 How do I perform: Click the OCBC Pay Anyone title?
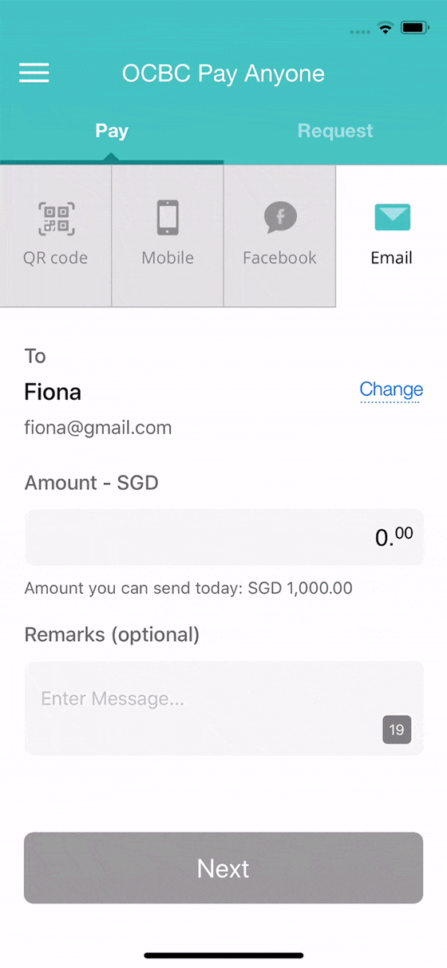[x=223, y=73]
